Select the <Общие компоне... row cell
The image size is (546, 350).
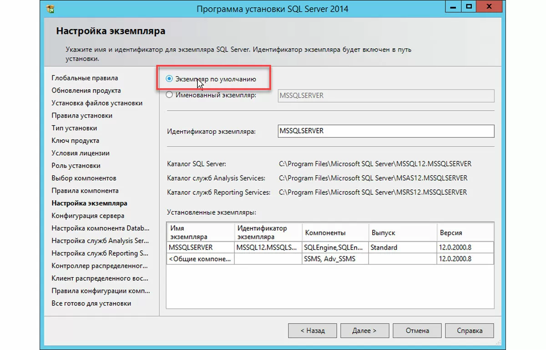[201, 259]
